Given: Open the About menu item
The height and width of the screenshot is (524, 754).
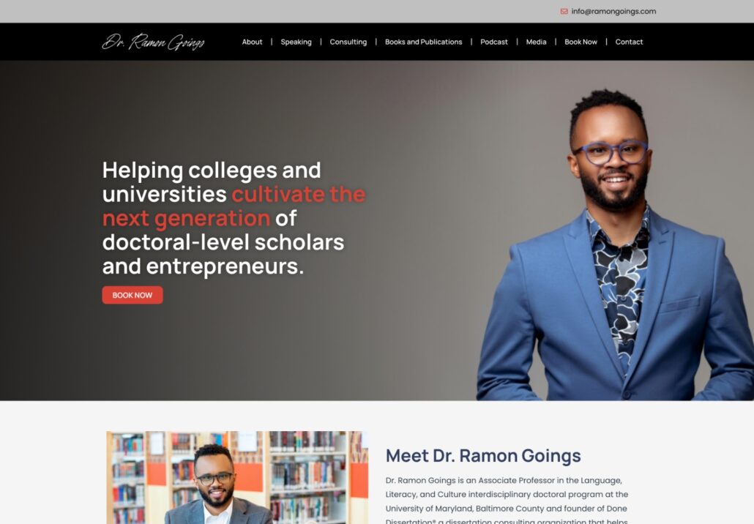Looking at the screenshot, I should click(252, 42).
